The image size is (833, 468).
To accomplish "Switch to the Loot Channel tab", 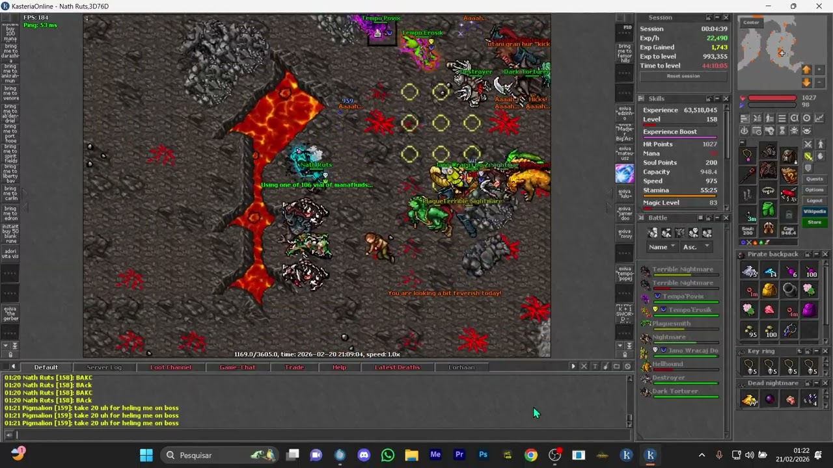I will point(171,367).
